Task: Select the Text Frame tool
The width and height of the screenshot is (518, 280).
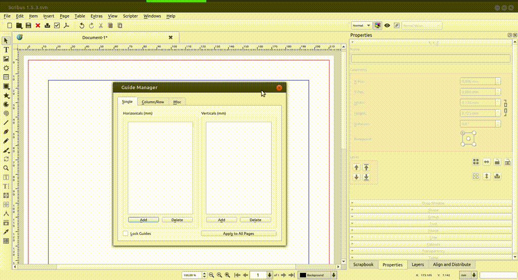Action: tap(6, 50)
